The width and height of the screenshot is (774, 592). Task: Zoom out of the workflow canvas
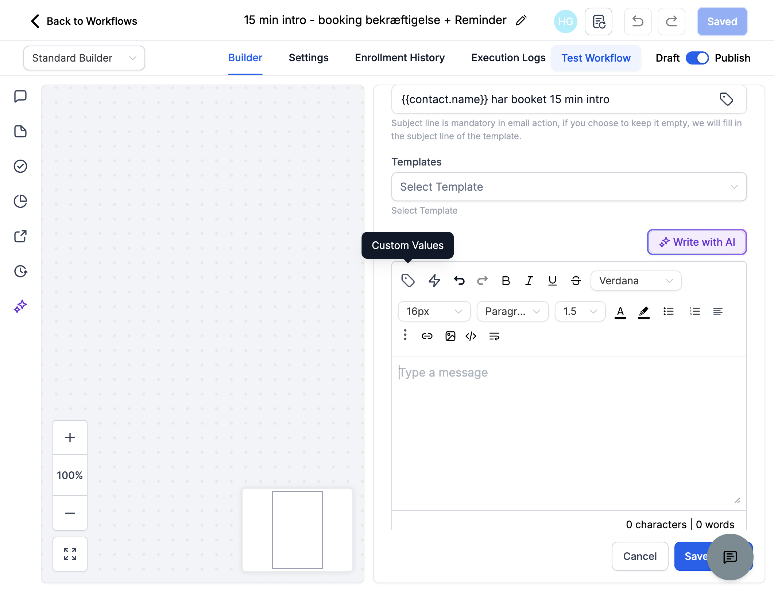pos(70,513)
